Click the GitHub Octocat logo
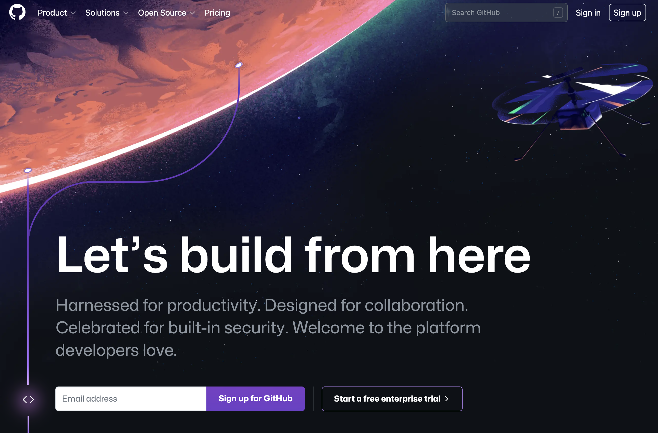This screenshot has width=658, height=433. pyautogui.click(x=17, y=12)
